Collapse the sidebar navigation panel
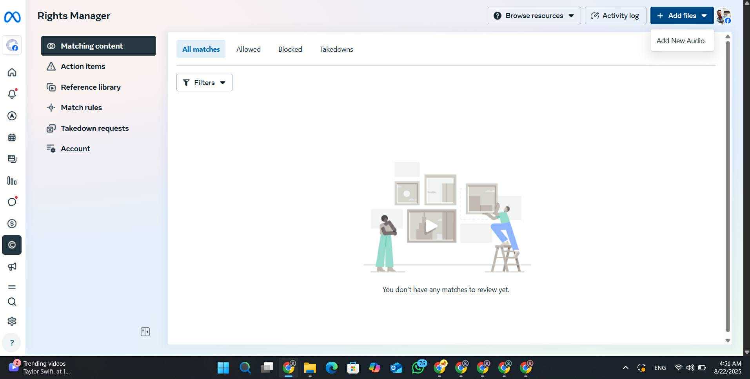 click(145, 332)
